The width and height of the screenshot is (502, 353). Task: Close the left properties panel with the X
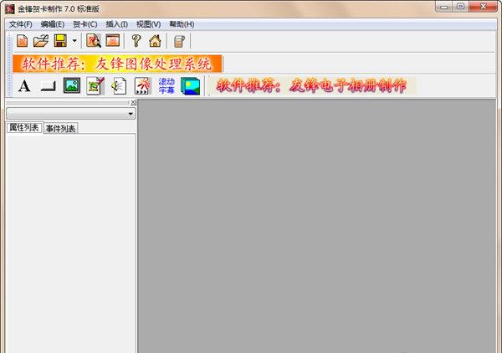[x=132, y=102]
